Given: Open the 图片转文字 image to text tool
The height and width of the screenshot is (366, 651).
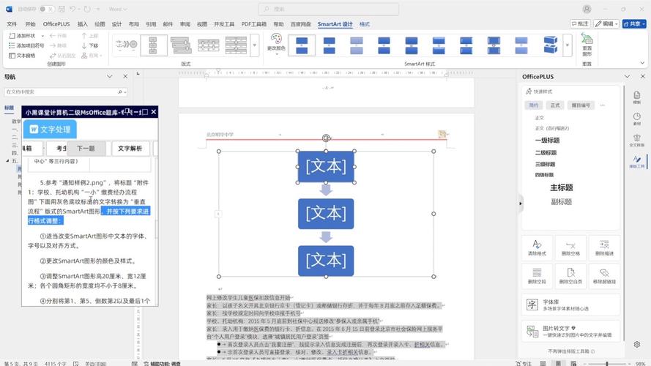Looking at the screenshot, I should click(x=571, y=331).
